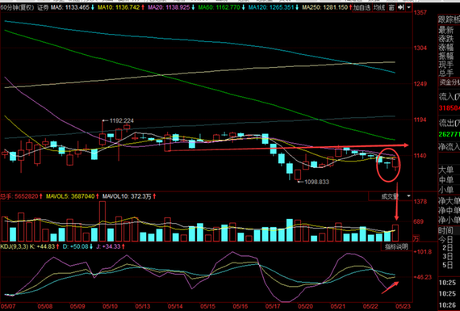Image resolution: width=460 pixels, height=311 pixels.
Task: Click the 窗 window layout icon
Action: pyautogui.click(x=391, y=7)
